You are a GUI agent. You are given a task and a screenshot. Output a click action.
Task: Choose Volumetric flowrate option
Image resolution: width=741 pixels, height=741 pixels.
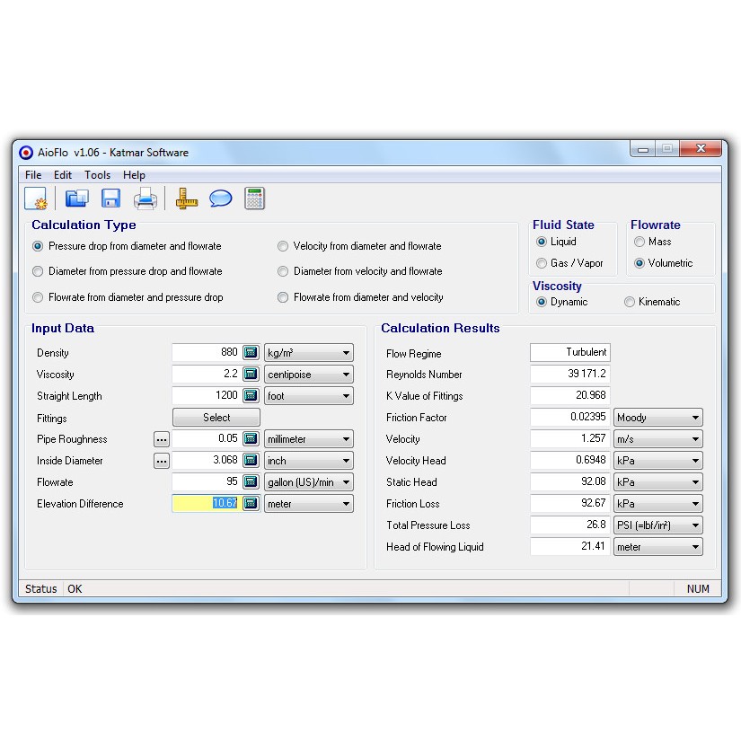click(x=663, y=263)
